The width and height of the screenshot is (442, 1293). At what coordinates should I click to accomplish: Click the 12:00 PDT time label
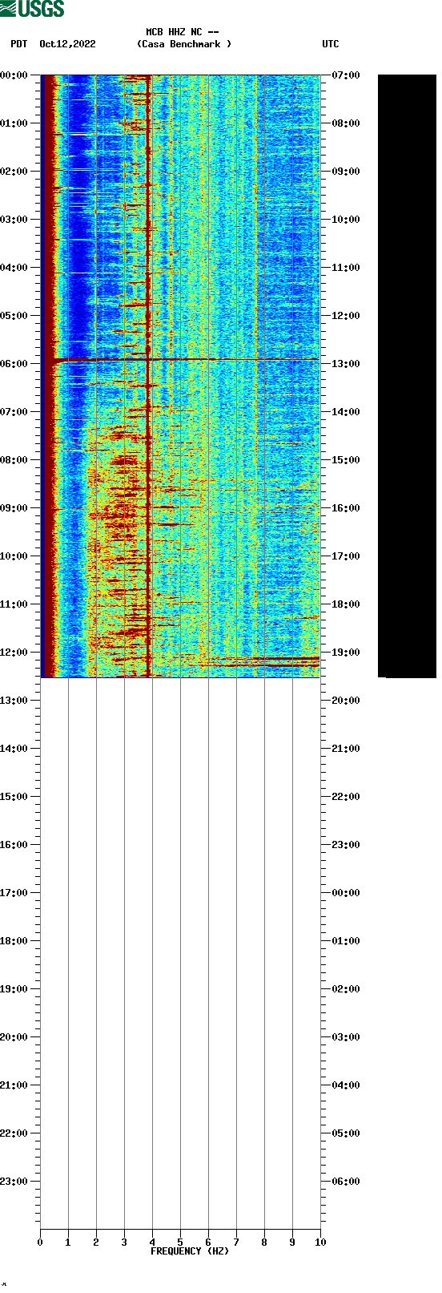pyautogui.click(x=14, y=653)
